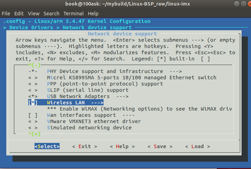Select 'Wan interfaces support' text
Screen dimensions: 251x169
82,115
